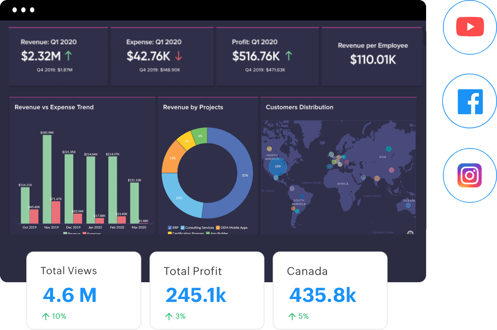
Task: Click the 3% increase indicator under Total Profit
Action: point(175,316)
